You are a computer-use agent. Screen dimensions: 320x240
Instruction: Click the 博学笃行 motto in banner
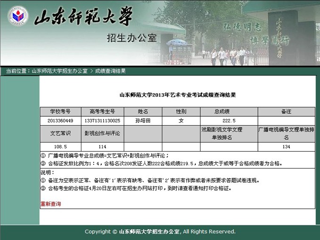270,40
